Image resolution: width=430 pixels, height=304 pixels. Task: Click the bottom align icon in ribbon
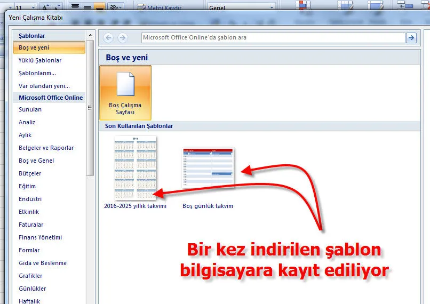pos(99,7)
